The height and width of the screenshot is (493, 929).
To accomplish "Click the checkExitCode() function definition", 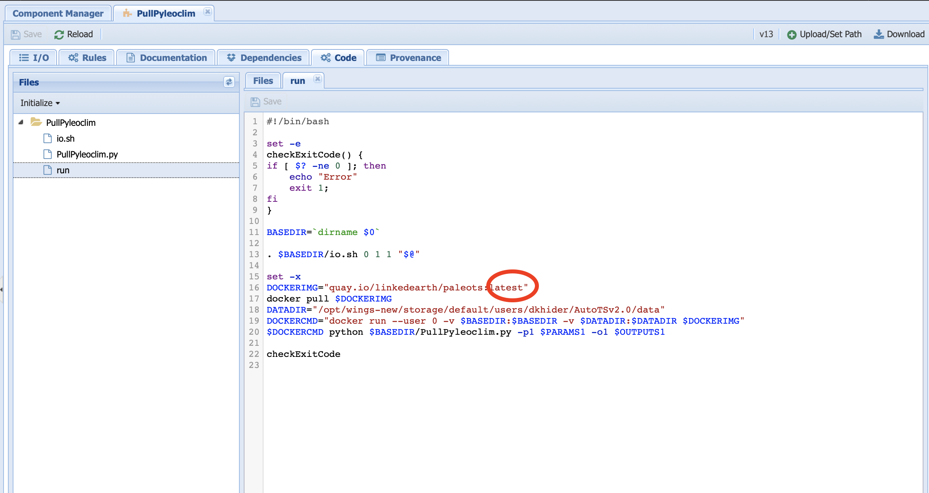I will pyautogui.click(x=315, y=155).
